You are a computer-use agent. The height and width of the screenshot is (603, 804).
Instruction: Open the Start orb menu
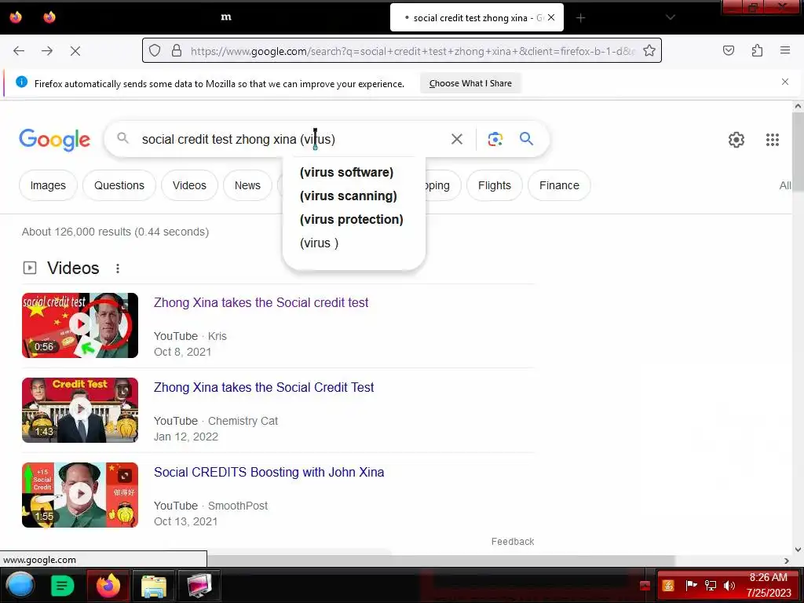click(20, 585)
